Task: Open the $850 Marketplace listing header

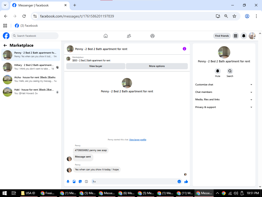Action: pyautogui.click(x=127, y=59)
